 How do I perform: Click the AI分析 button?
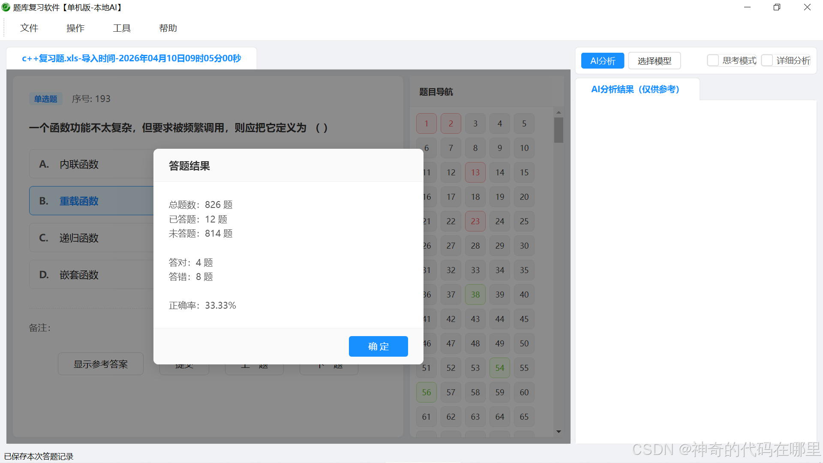pyautogui.click(x=602, y=61)
